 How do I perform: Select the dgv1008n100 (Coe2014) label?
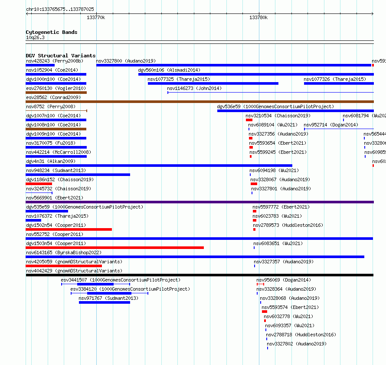click(53, 125)
